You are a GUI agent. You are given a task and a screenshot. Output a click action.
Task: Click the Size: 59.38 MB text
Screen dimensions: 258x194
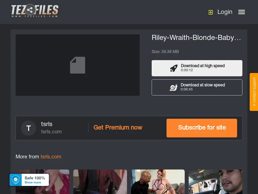coord(165,52)
